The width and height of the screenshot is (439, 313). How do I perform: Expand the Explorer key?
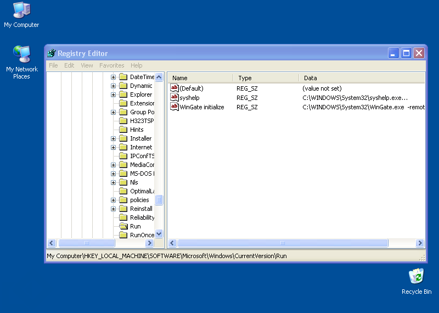pos(113,94)
